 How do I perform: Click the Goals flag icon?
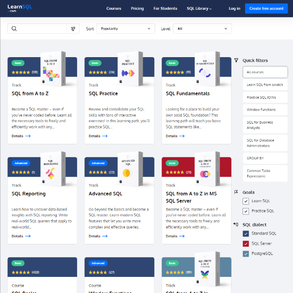[x=236, y=192]
